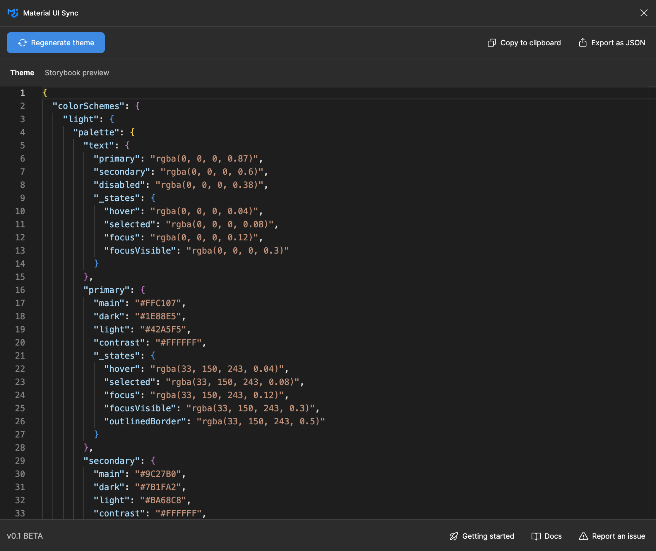Click the Copy to clipboard text
This screenshot has width=656, height=551.
pyautogui.click(x=530, y=43)
